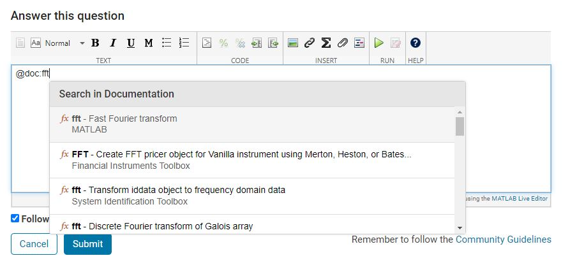Viewport: 577px width, 272px height.
Task: Apply underline formatting
Action: [131, 43]
